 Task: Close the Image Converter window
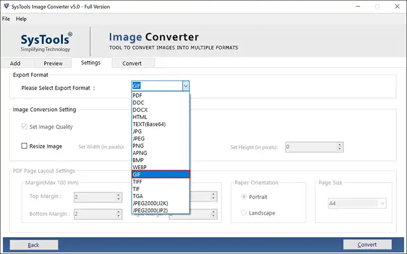(397, 6)
